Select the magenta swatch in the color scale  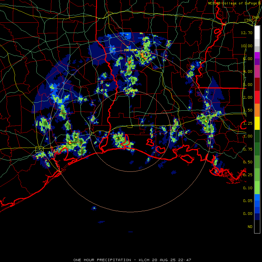tap(257, 55)
